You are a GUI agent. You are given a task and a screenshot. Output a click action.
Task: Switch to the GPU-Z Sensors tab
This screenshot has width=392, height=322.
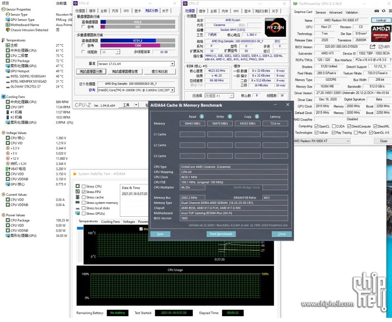320,12
